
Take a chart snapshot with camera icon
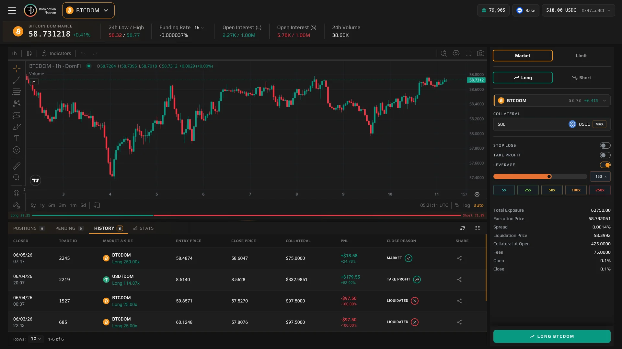pyautogui.click(x=481, y=53)
